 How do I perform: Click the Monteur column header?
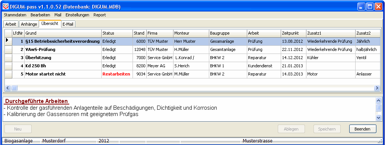click(x=191, y=33)
